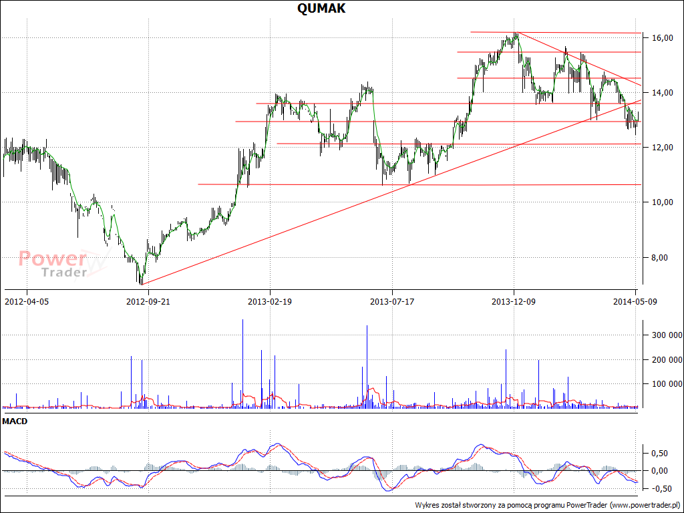The image size is (684, 513).
Task: Click the 100 000 volume axis label
Action: [x=667, y=384]
